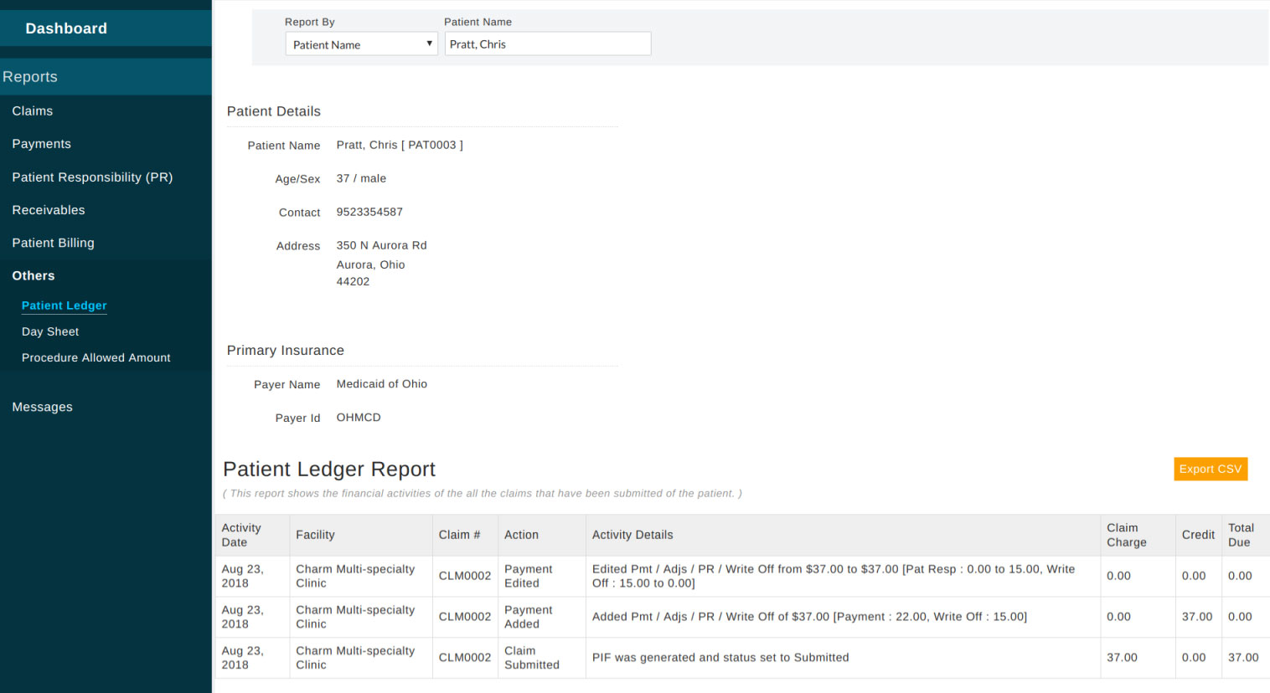Viewport: 1270px width, 693px height.
Task: Click the Patient Ledger Report title
Action: click(x=328, y=469)
